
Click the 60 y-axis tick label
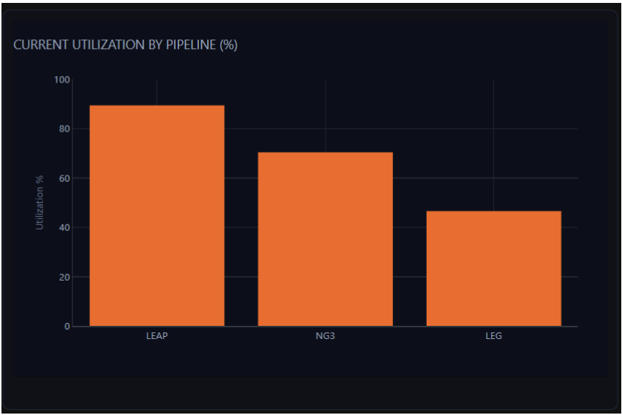(64, 178)
